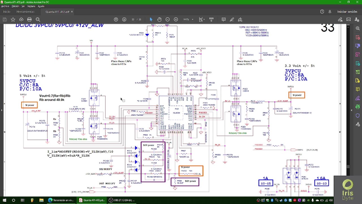Click the Iniciar sesión button
This screenshot has height=204, width=362.
(x=347, y=12)
